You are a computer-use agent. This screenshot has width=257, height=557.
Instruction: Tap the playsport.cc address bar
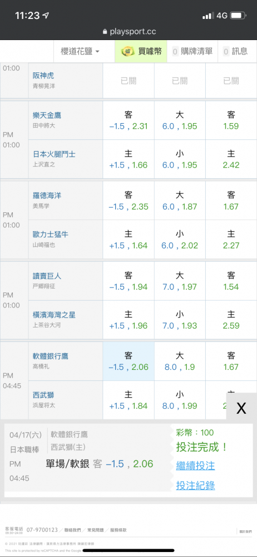point(128,32)
